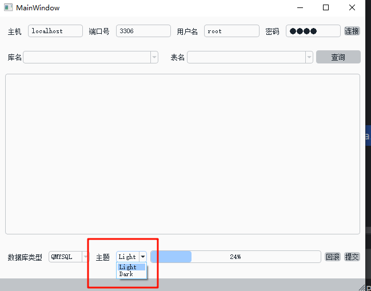Minimize the MainWindow window

coord(300,7)
